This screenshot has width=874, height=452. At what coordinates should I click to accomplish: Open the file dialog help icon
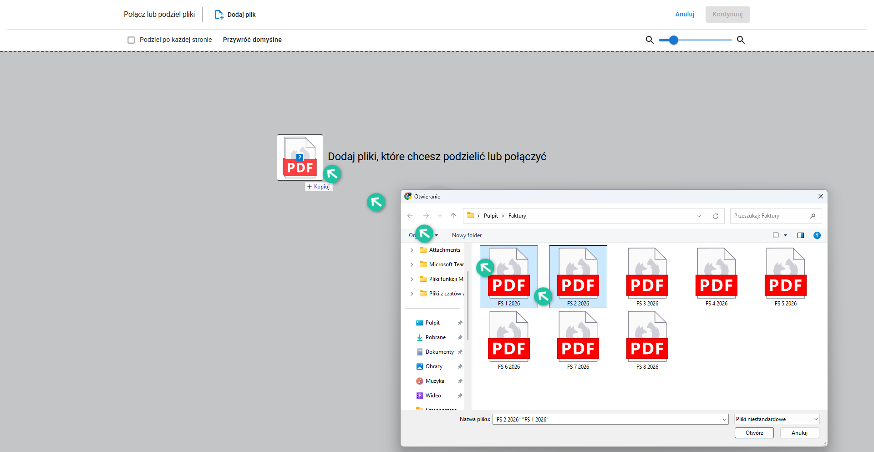(x=817, y=235)
